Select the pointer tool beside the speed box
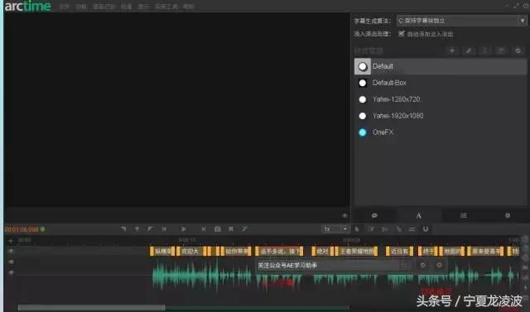Screen dimensions: 530x312 [x=357, y=229]
